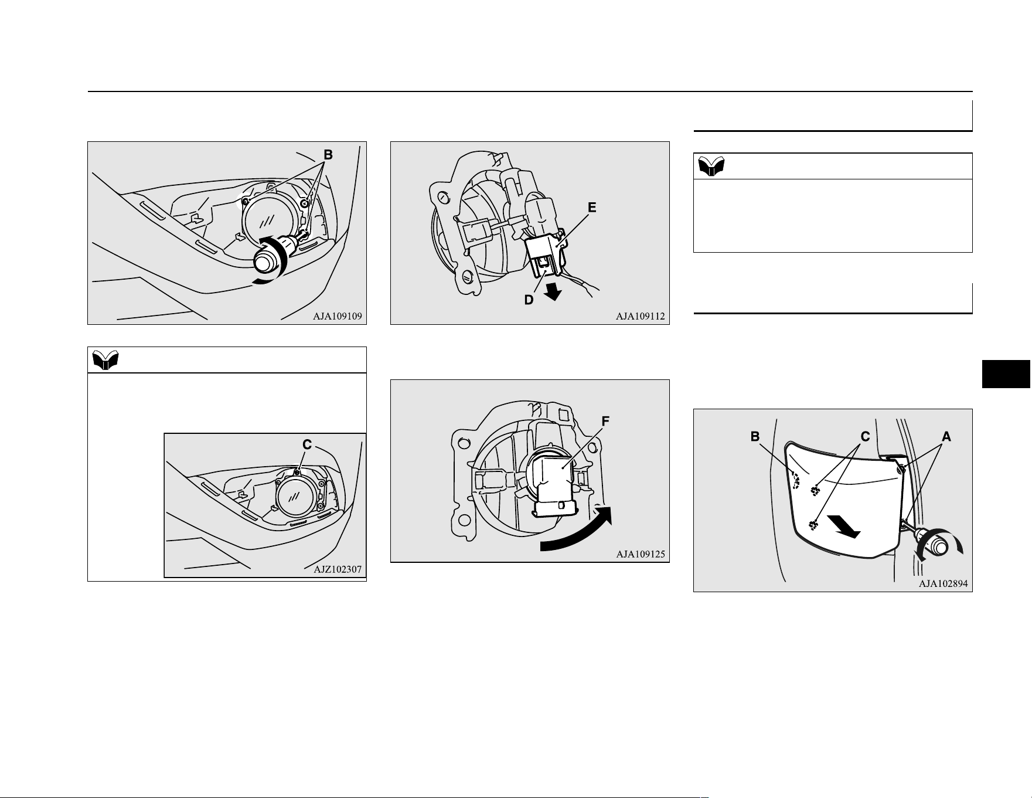This screenshot has height=798, width=1032.
Task: Click the label D near downward arrow
Action: pos(529,300)
